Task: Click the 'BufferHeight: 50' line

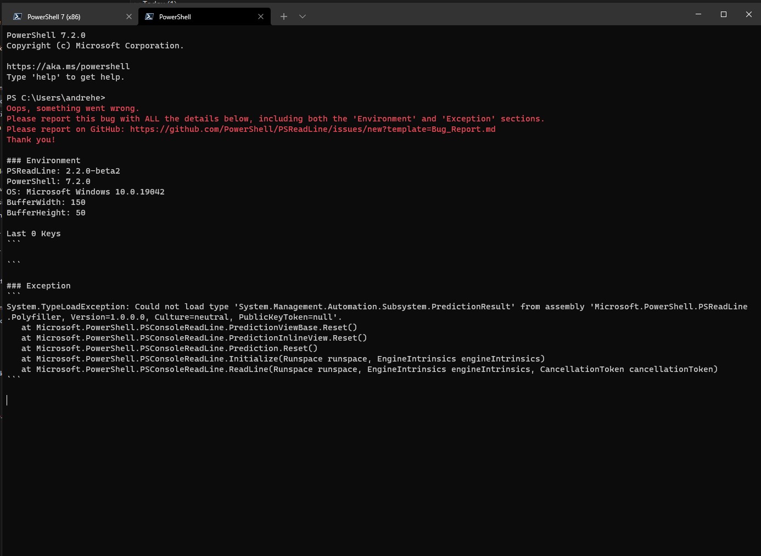Action: 46,213
